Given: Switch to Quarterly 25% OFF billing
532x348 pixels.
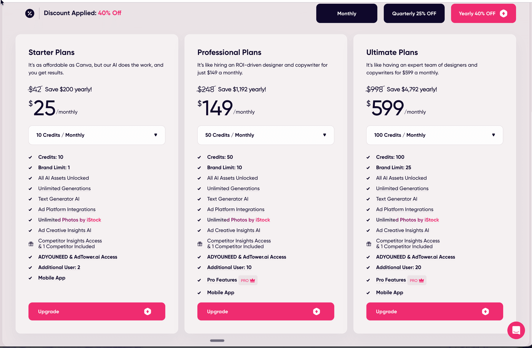Looking at the screenshot, I should pyautogui.click(x=414, y=13).
